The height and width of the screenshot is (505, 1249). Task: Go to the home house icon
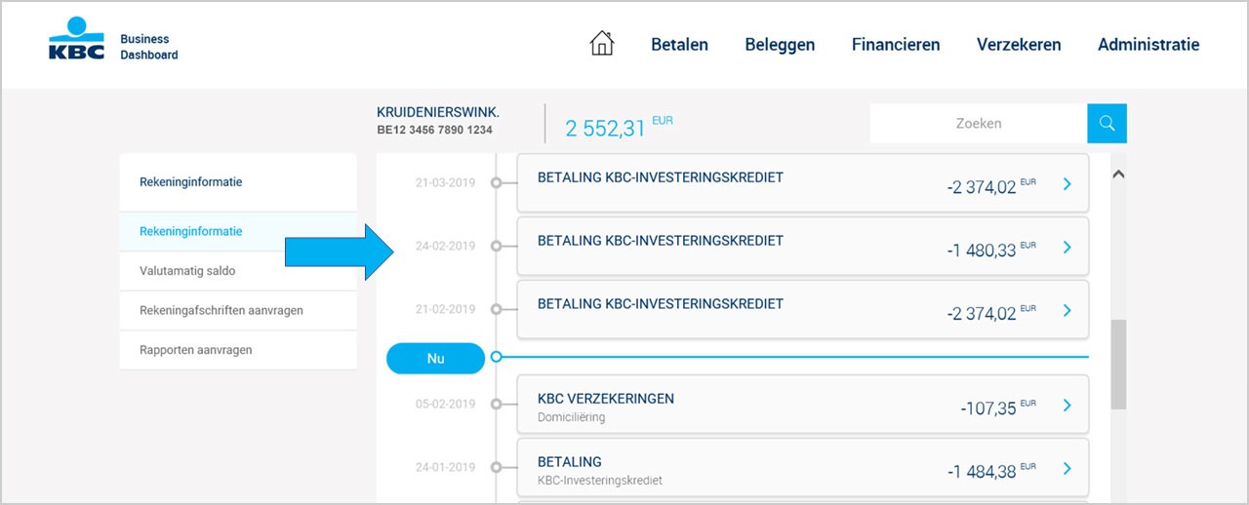(x=602, y=43)
